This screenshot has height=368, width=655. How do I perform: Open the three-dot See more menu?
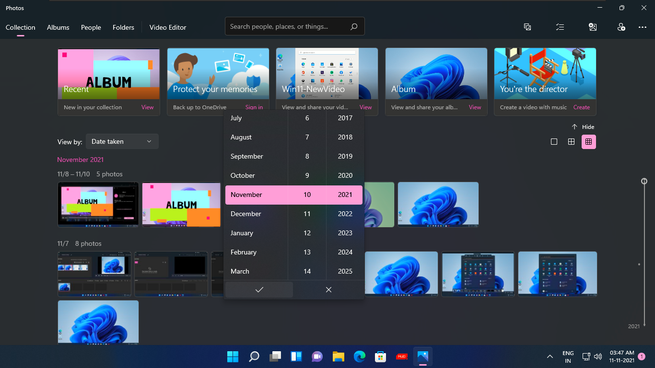tap(643, 27)
